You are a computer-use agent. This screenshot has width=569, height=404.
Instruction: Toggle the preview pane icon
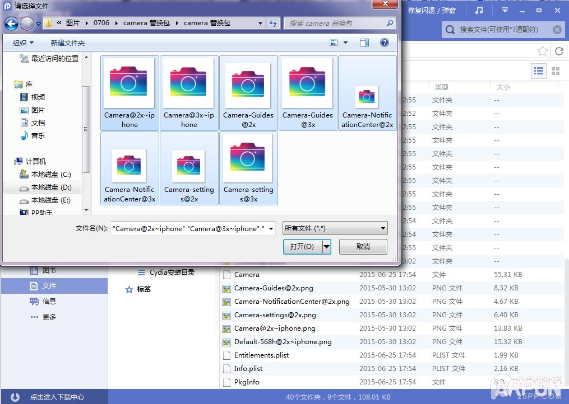coord(364,43)
